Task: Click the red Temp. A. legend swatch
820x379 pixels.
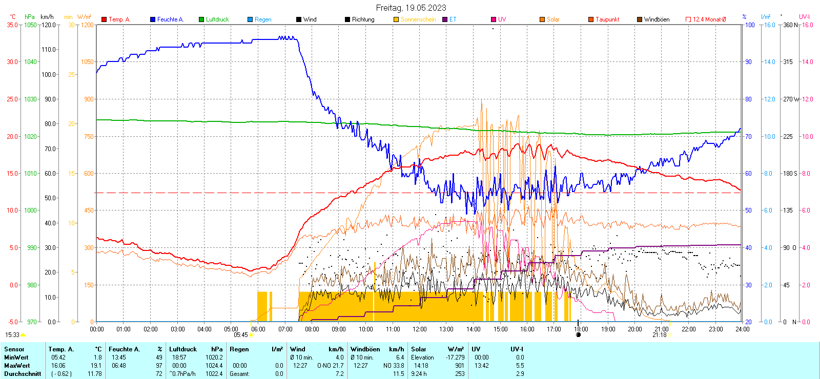Action: coord(104,19)
